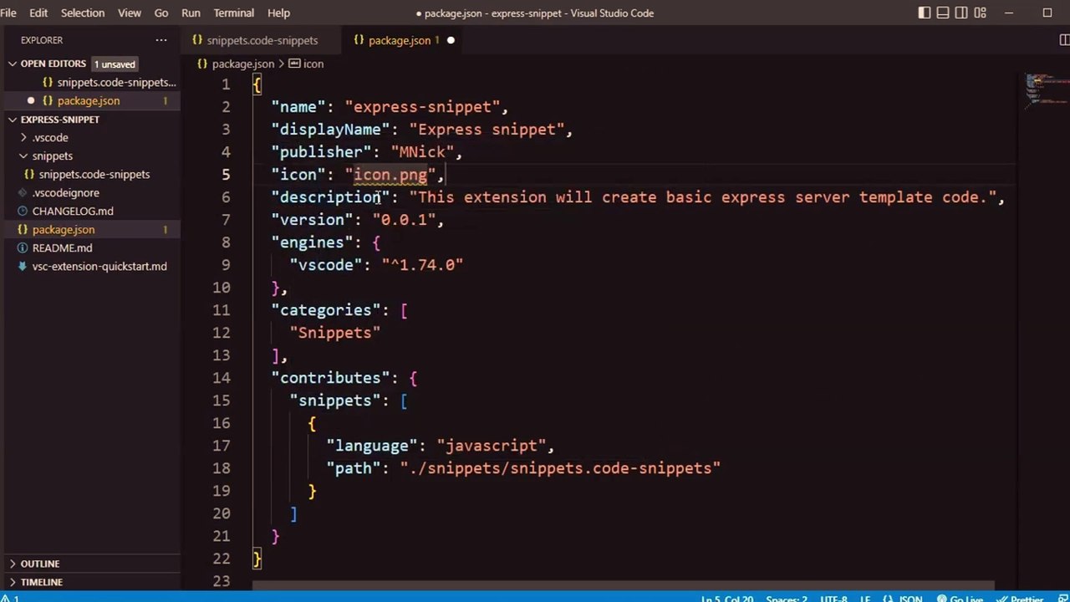Click the package.json breadcrumb file icon
The width and height of the screenshot is (1070, 602).
click(202, 64)
